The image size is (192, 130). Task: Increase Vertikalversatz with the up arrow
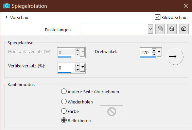77,65
